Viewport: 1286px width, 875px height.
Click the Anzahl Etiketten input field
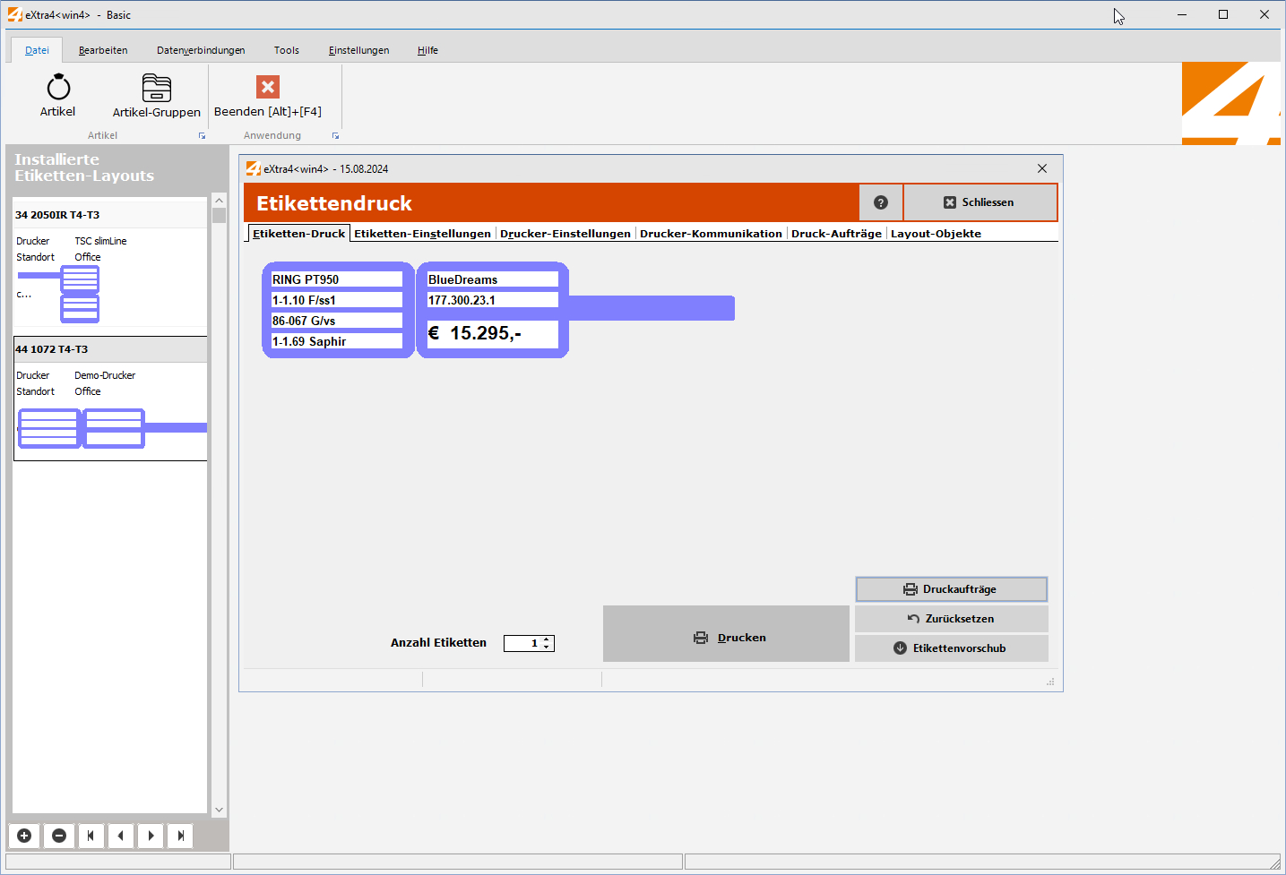pos(522,643)
